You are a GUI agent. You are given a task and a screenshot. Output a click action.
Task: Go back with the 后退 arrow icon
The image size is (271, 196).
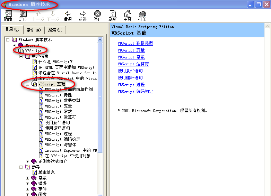(68, 13)
